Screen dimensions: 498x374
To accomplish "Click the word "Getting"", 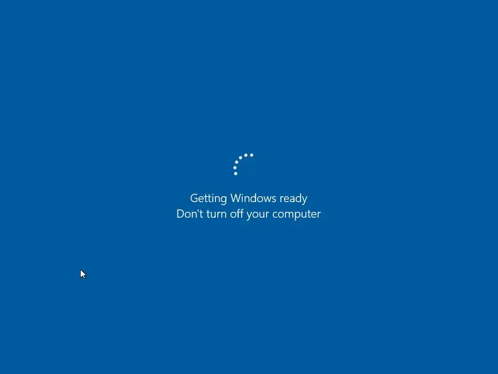I will pyautogui.click(x=208, y=199).
